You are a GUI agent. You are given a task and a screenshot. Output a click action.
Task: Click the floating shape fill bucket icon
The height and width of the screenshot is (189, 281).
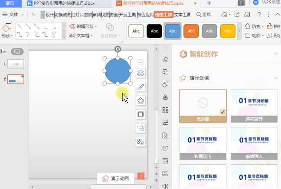140,100
